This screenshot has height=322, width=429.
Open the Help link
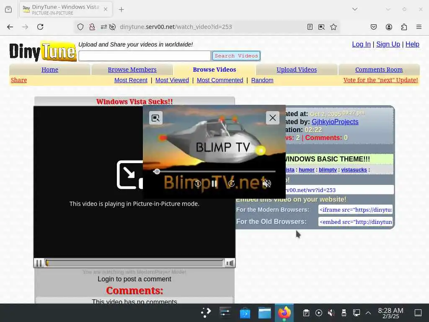pyautogui.click(x=412, y=44)
